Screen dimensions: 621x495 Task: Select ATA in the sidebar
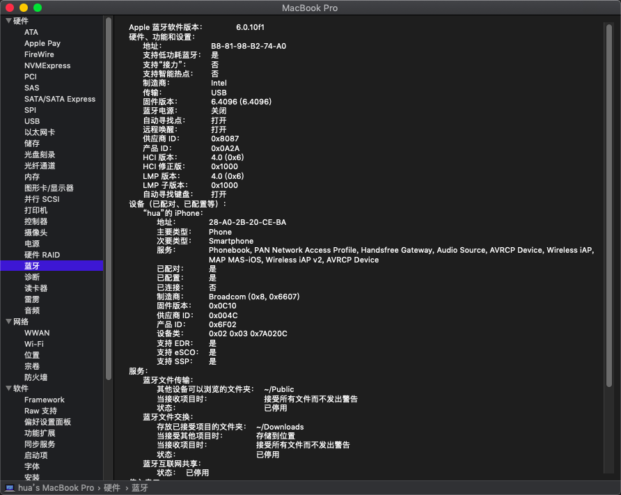(x=31, y=32)
